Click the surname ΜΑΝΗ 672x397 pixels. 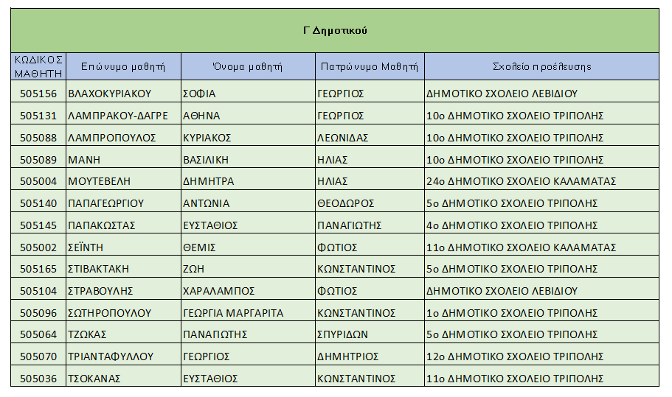(83, 160)
